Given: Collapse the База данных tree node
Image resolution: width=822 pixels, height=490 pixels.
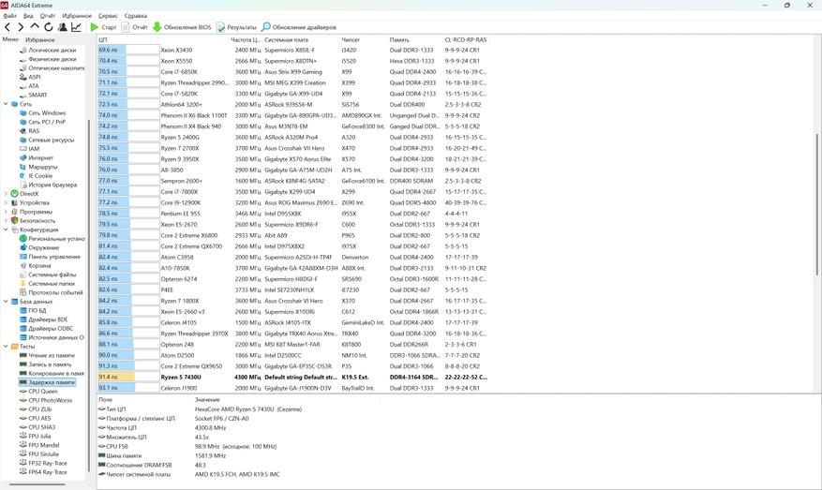Looking at the screenshot, I should (6, 302).
